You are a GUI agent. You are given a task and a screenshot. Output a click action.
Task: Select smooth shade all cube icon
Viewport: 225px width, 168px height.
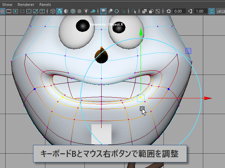coord(59,11)
